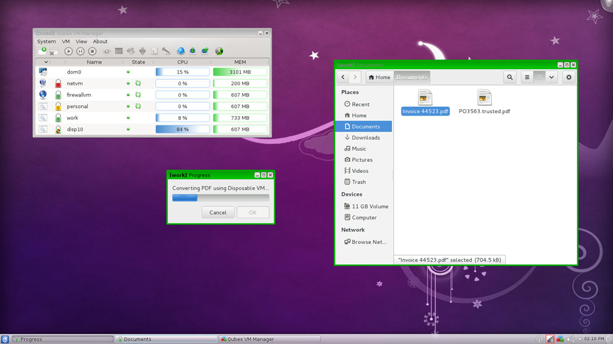The width and height of the screenshot is (613, 344).
Task: Shut down VM with the stop icon
Action: point(92,51)
